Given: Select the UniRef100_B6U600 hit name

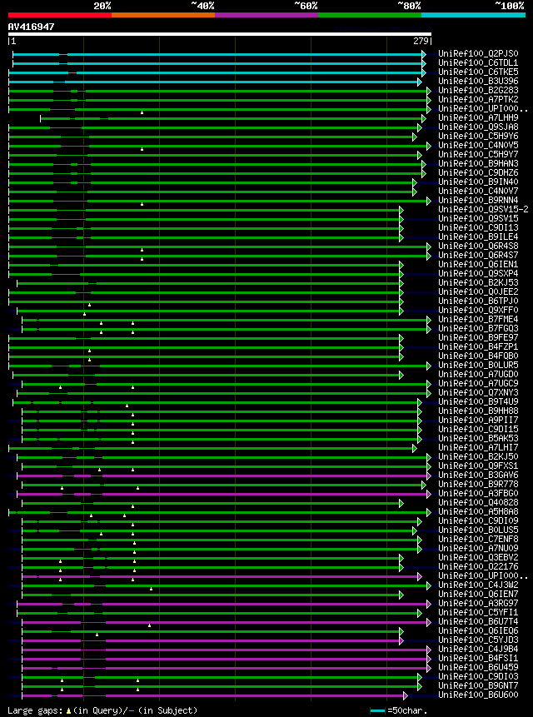Looking at the screenshot, I should pos(478,695).
